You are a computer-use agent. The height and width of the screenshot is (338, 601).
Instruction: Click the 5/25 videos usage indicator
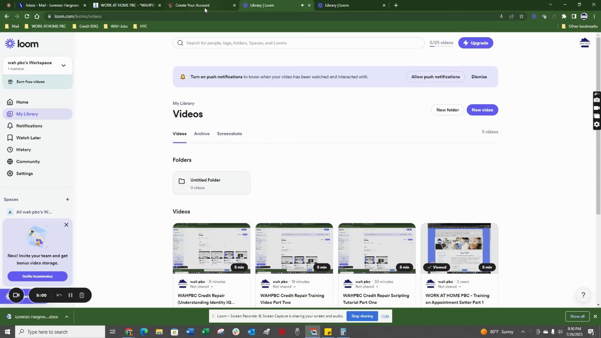click(441, 43)
